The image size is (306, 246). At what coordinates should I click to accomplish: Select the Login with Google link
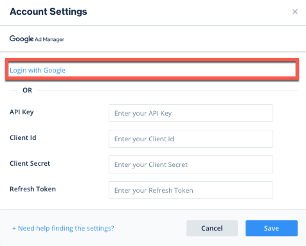(37, 70)
